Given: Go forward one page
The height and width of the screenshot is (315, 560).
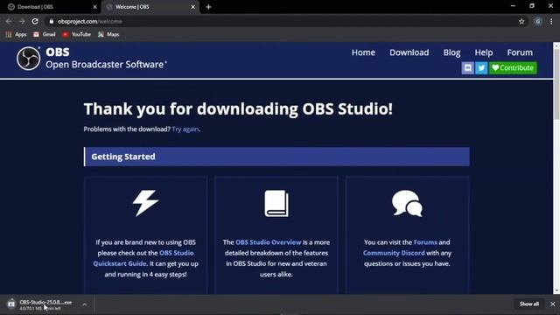Looking at the screenshot, I should (x=22, y=21).
